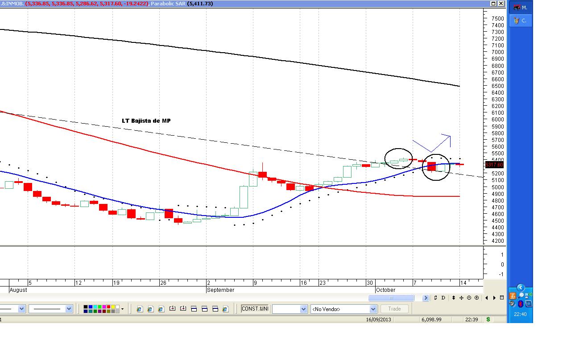Zoom out with the minus circle icon
The image size is (571, 357).
[x=469, y=298]
